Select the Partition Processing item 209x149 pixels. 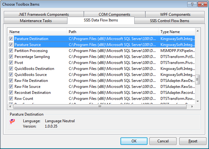tap(31, 51)
